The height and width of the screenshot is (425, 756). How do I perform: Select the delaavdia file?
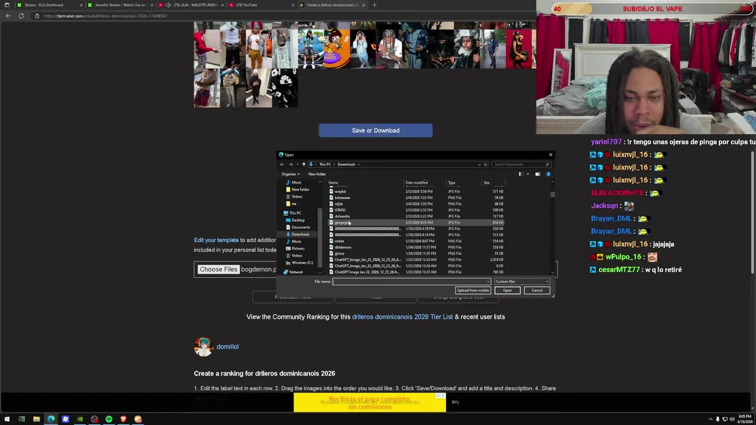pos(342,216)
